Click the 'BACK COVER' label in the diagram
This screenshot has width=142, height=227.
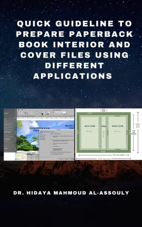(x=90, y=126)
